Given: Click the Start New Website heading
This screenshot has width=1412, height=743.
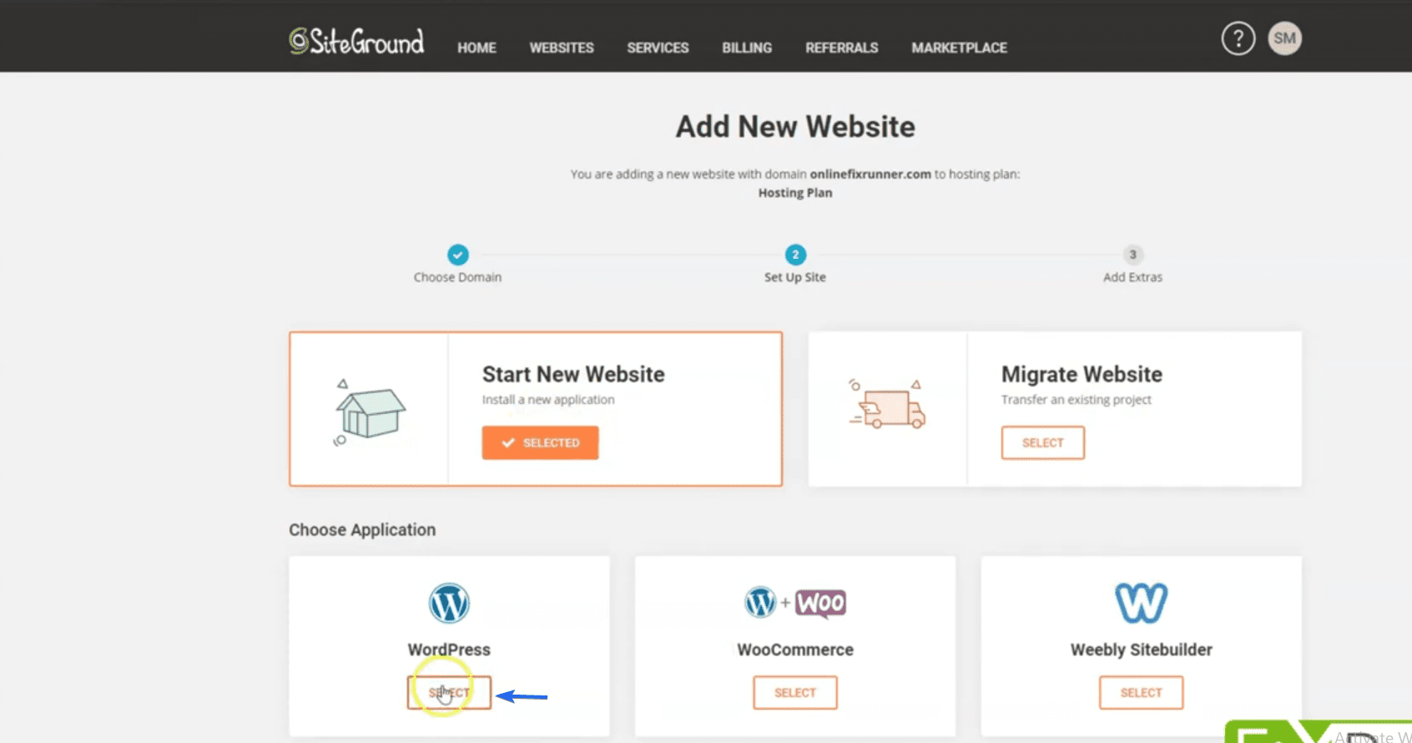Looking at the screenshot, I should point(573,374).
